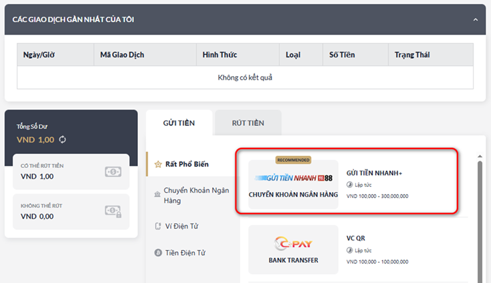Click the locked non-withdrawable cash icon
491x283 pixels.
coord(113,211)
